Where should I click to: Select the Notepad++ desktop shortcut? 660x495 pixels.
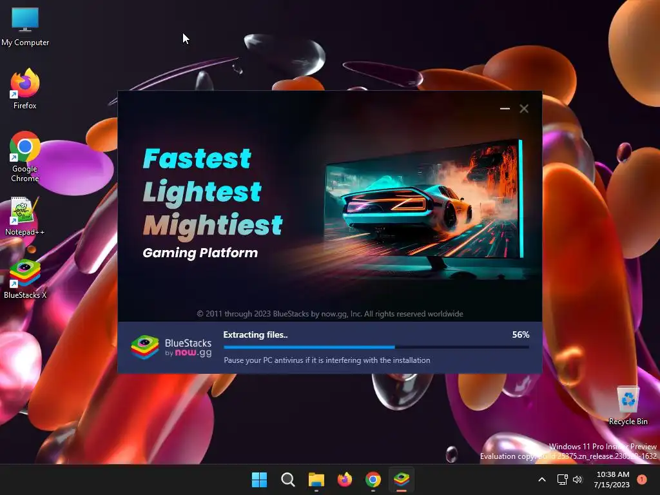coord(25,217)
